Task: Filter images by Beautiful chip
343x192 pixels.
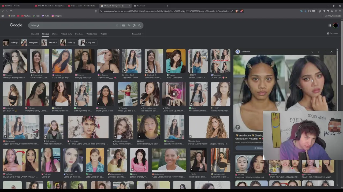Action: 49,42
